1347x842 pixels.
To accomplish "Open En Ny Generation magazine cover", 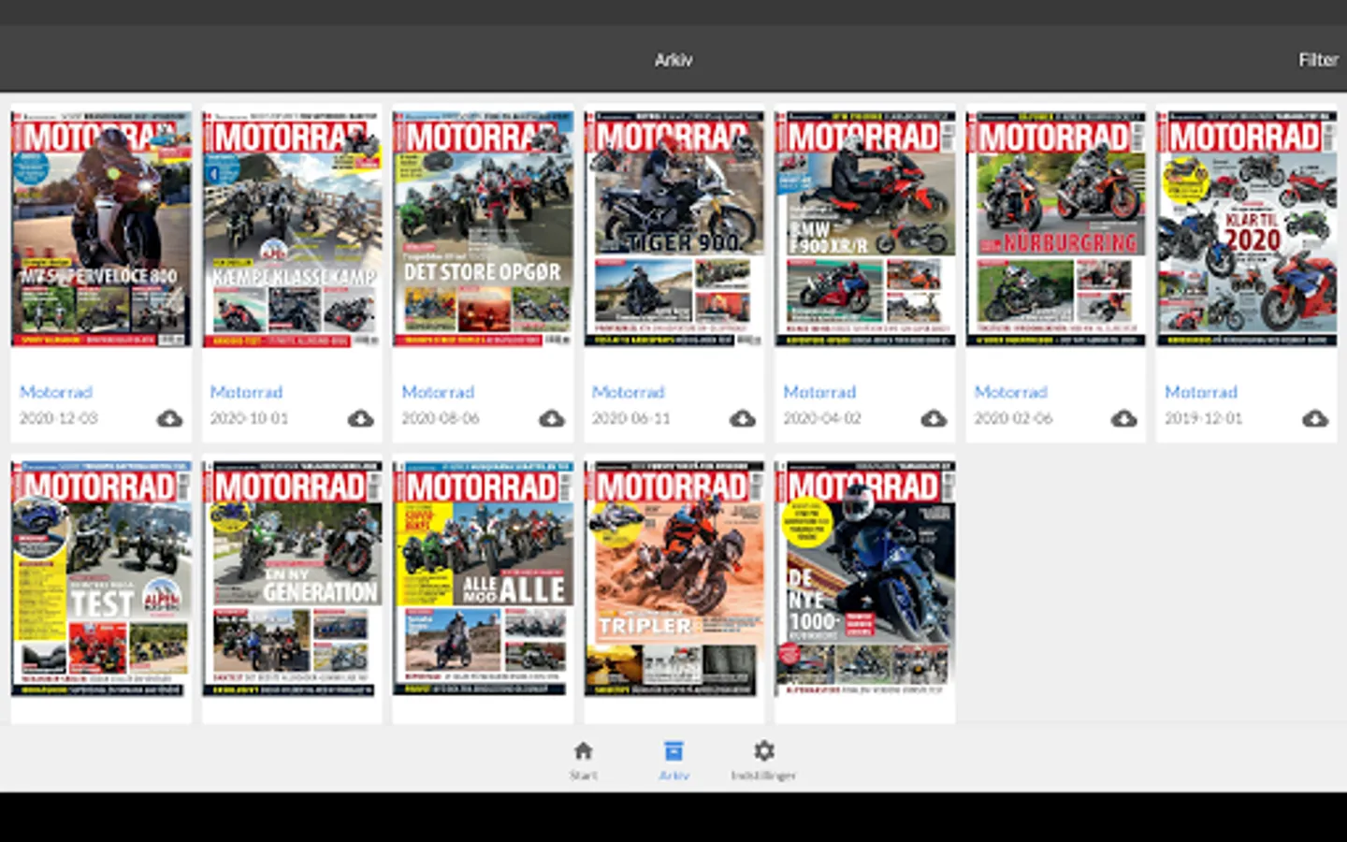I will coord(292,578).
